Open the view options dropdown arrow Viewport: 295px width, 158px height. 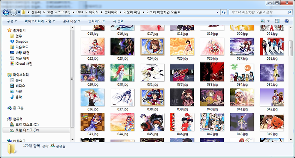268,21
